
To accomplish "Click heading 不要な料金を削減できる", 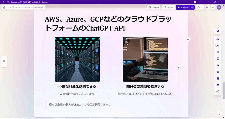I will pyautogui.click(x=77, y=86).
